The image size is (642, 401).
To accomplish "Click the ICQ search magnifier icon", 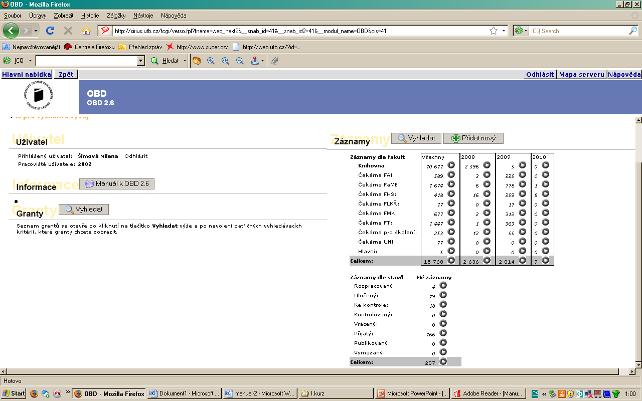I will click(x=633, y=31).
